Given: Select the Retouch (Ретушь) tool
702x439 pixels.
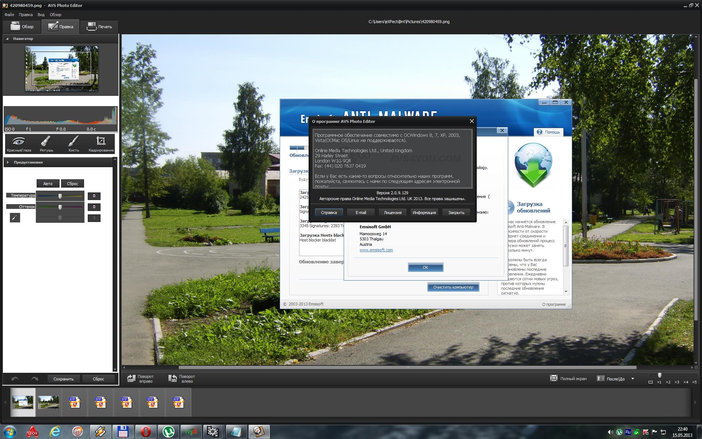Looking at the screenshot, I should point(46,143).
